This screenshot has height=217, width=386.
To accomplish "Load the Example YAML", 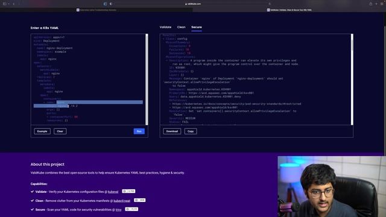I will [42, 131].
